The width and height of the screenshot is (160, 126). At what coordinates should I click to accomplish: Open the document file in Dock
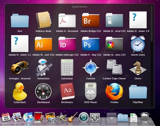[x=134, y=118]
